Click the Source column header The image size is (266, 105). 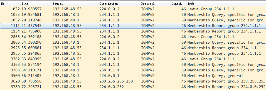(x=75, y=4)
